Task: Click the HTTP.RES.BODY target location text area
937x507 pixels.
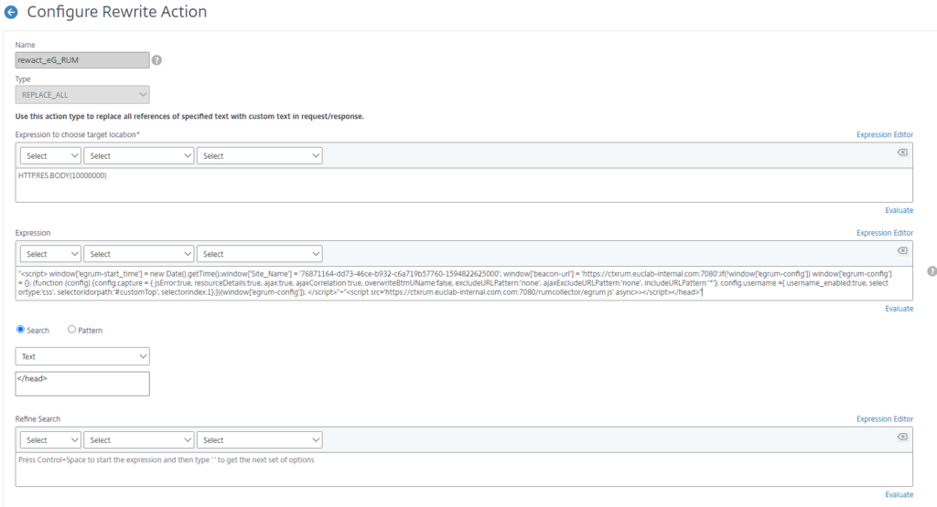Action: point(464,185)
